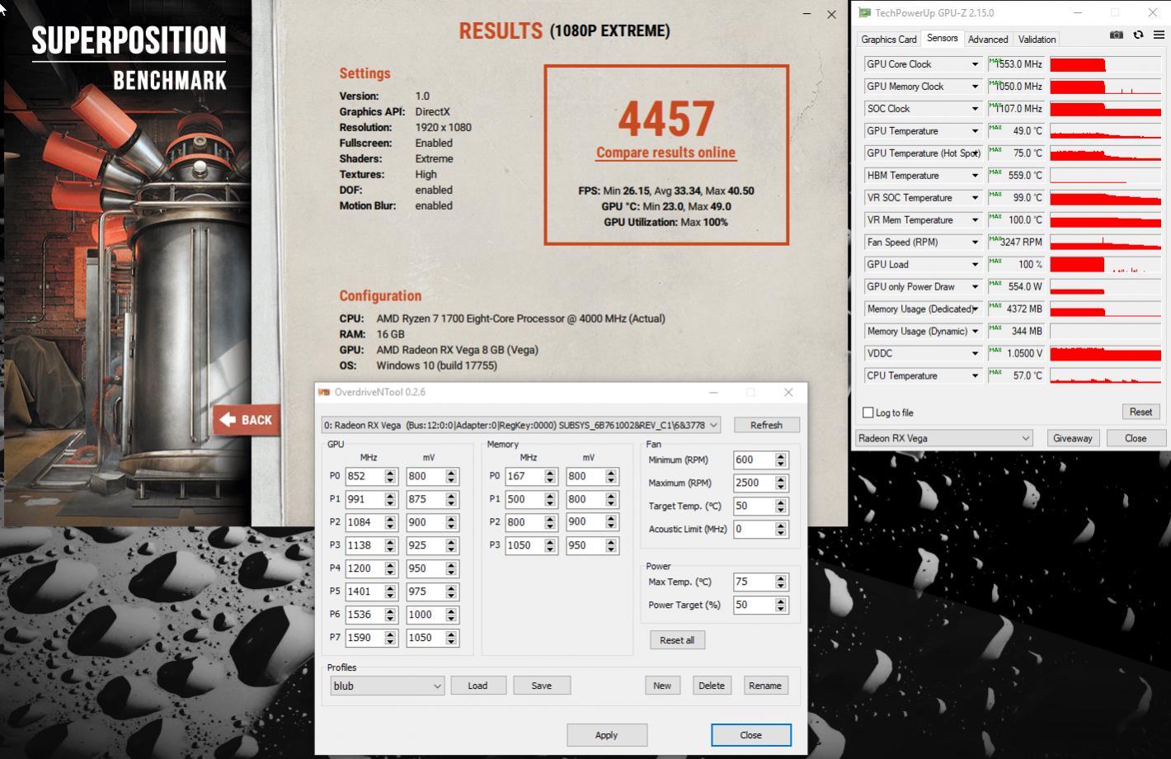The image size is (1171, 759).
Task: Expand the GPU Temperature sensor dropdown
Action: click(x=975, y=131)
